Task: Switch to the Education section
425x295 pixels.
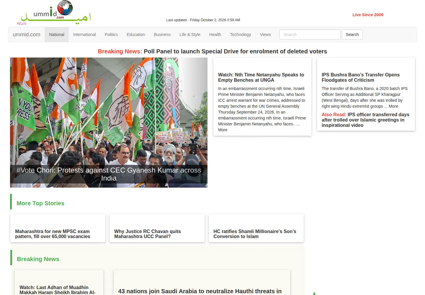Action: (x=136, y=35)
